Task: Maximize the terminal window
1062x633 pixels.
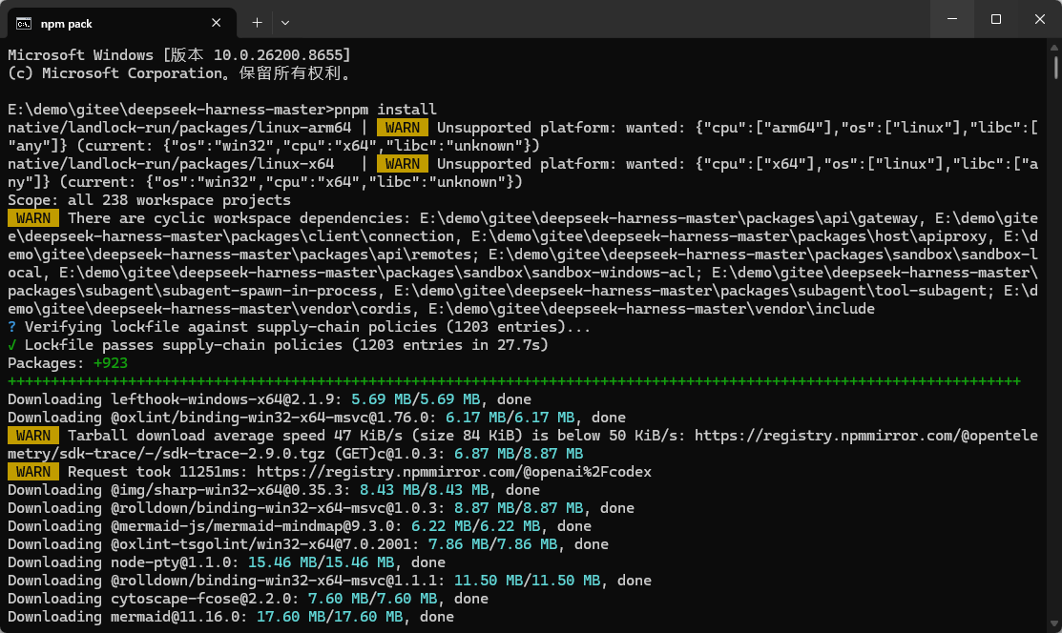Action: tap(995, 19)
